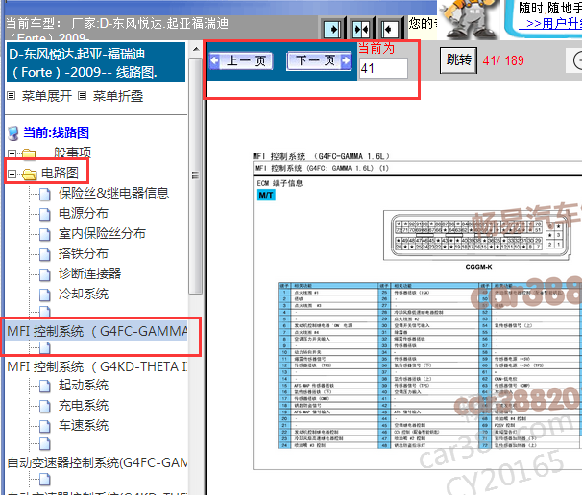The image size is (582, 495).
Task: Click the folder icon of 一般事项
Action: [30, 153]
